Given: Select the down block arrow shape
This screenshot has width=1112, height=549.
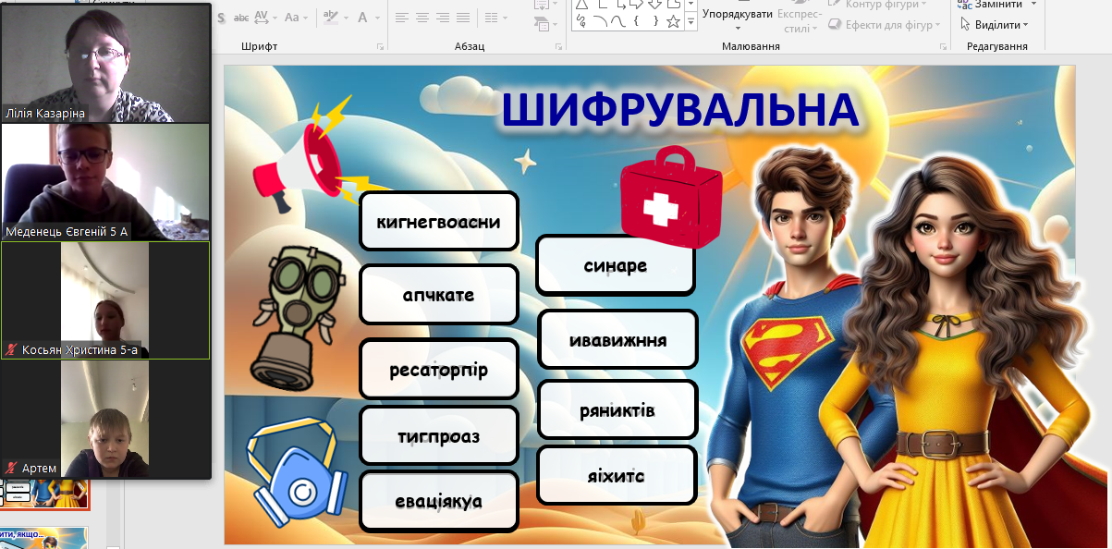Looking at the screenshot, I should click(654, 5).
